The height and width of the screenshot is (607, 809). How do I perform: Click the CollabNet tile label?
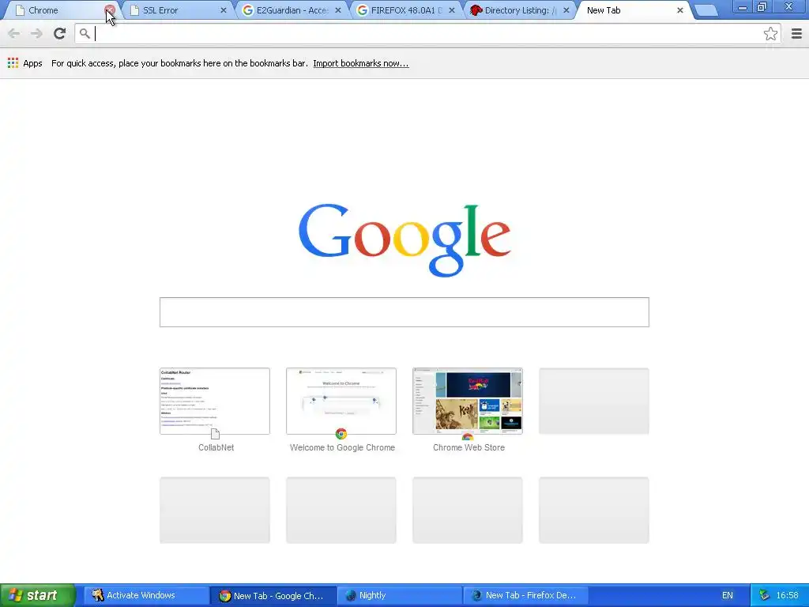coord(216,447)
